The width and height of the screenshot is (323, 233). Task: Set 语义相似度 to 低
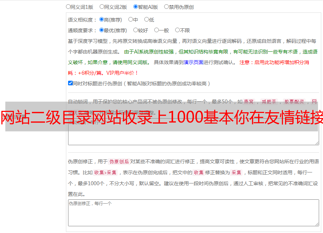(x=146, y=19)
